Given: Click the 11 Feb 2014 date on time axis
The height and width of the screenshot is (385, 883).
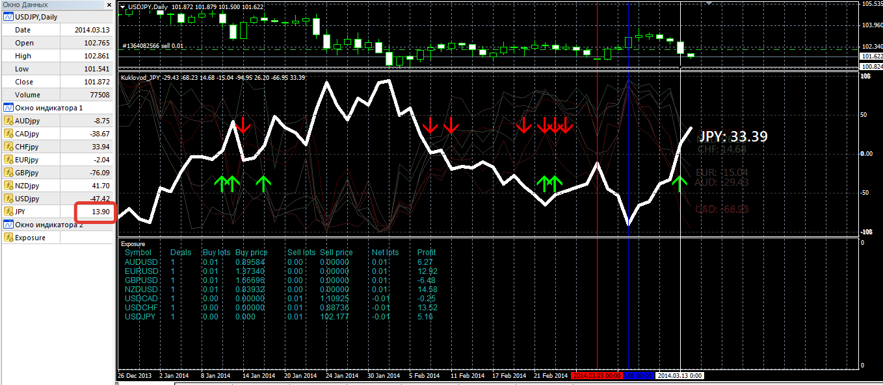Looking at the screenshot, I should click(x=468, y=376).
